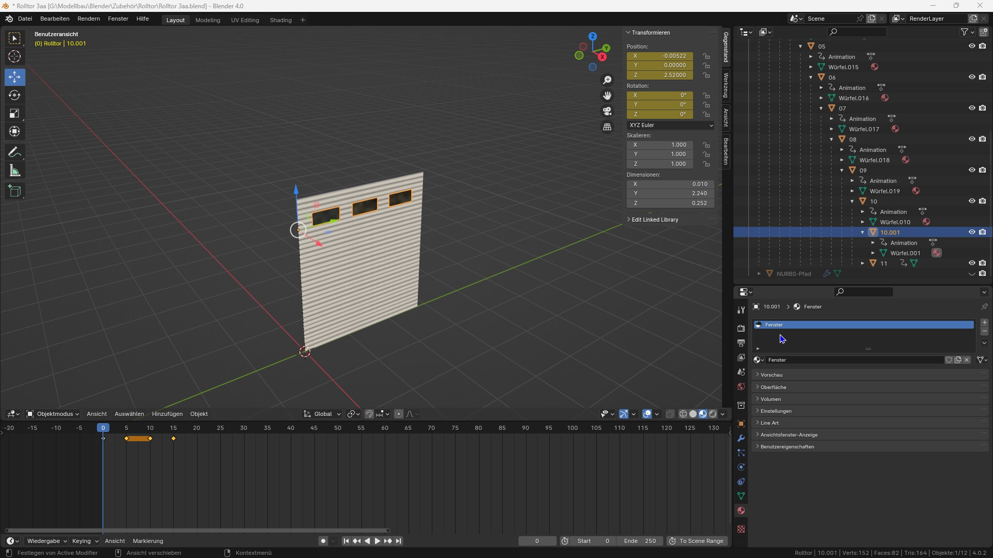Open the XYZ Euler rotation mode dropdown
Screen dimensions: 993x558
pos(671,125)
